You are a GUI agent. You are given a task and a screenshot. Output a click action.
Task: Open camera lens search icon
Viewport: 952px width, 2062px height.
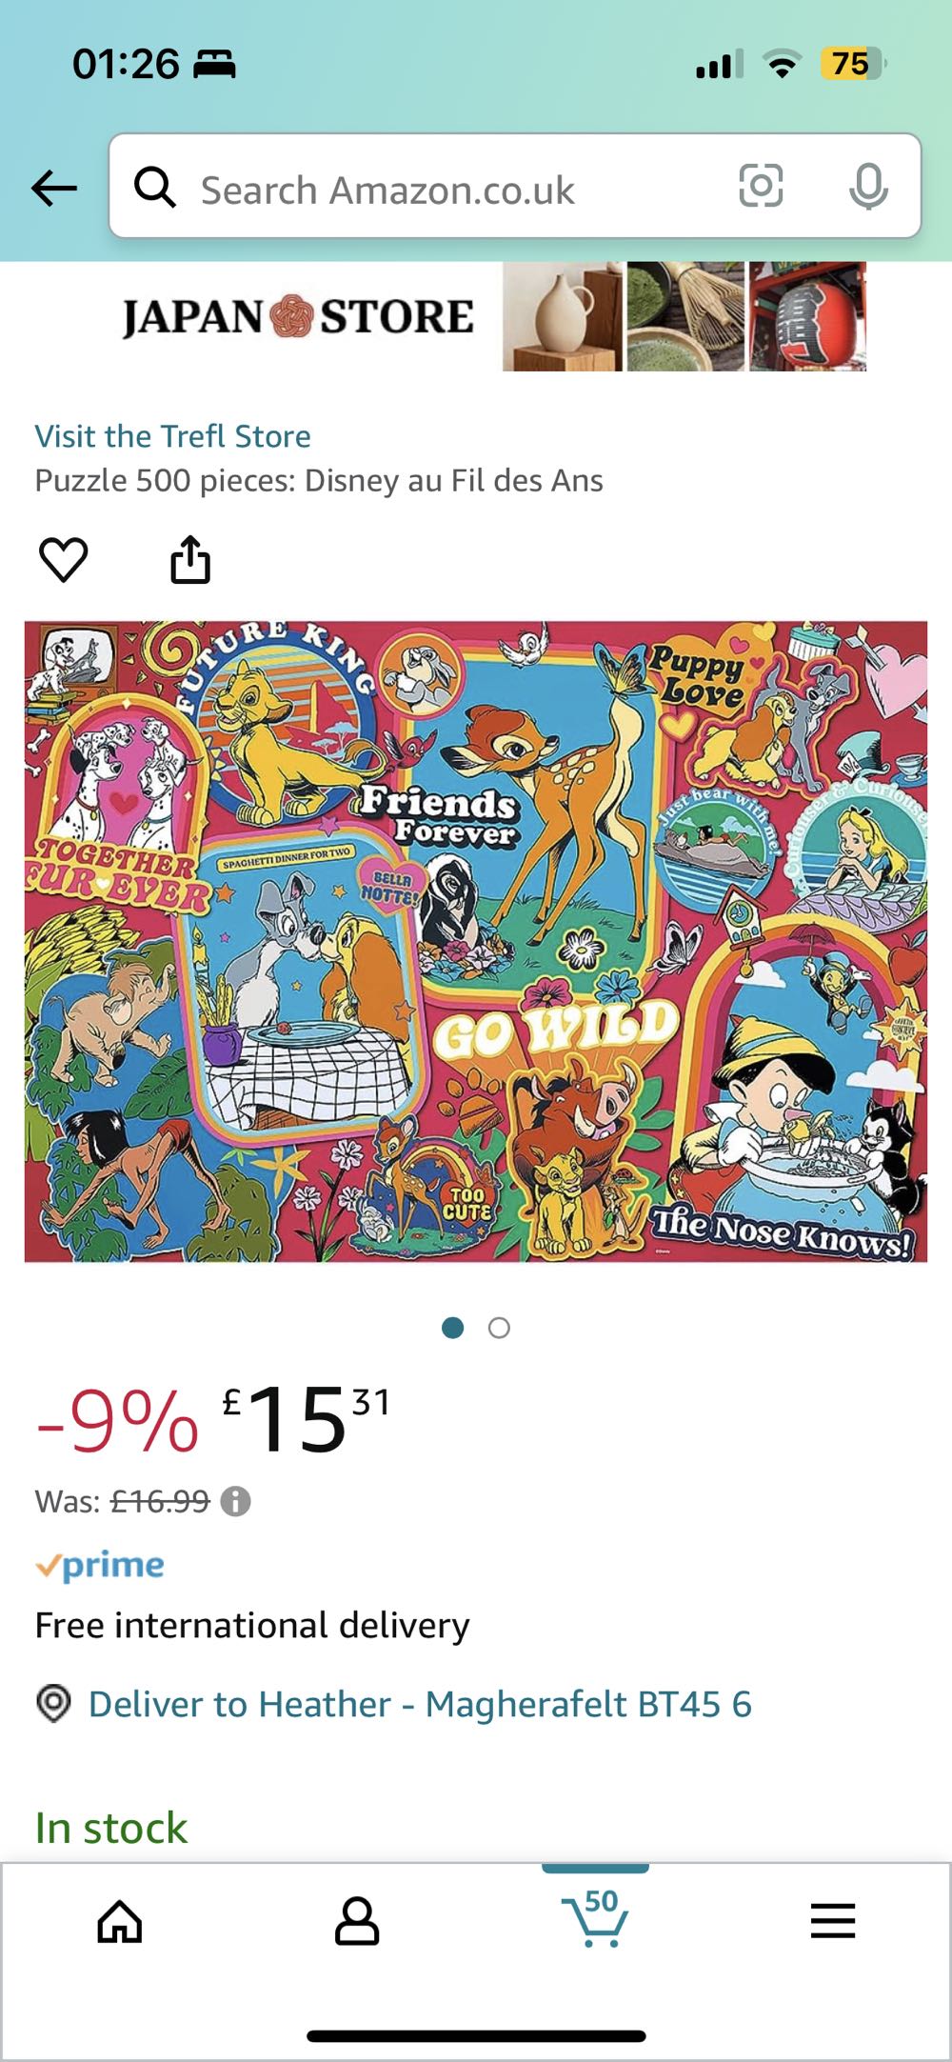pyautogui.click(x=761, y=186)
